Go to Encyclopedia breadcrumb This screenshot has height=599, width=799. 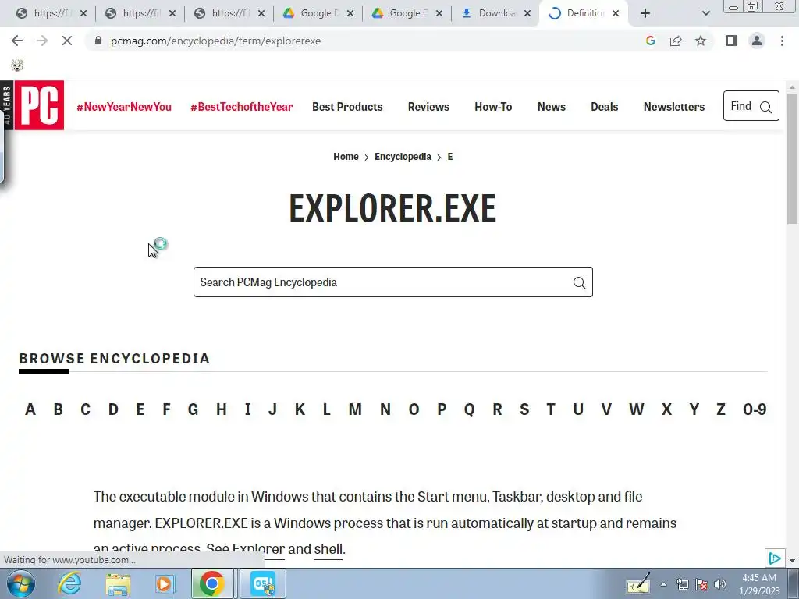coord(403,156)
